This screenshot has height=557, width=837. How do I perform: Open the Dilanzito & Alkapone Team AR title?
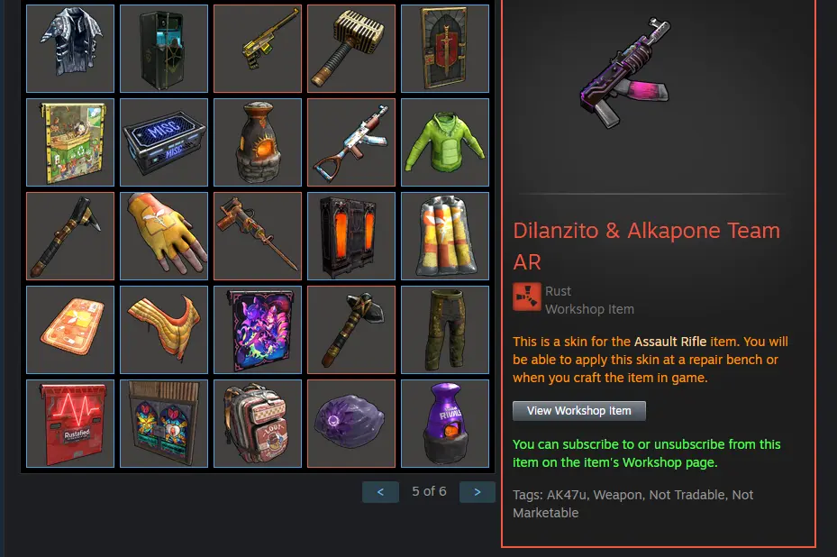(646, 246)
